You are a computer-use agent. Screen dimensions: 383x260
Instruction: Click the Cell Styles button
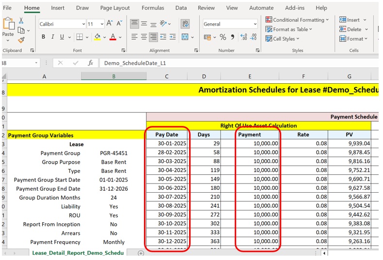pyautogui.click(x=283, y=39)
